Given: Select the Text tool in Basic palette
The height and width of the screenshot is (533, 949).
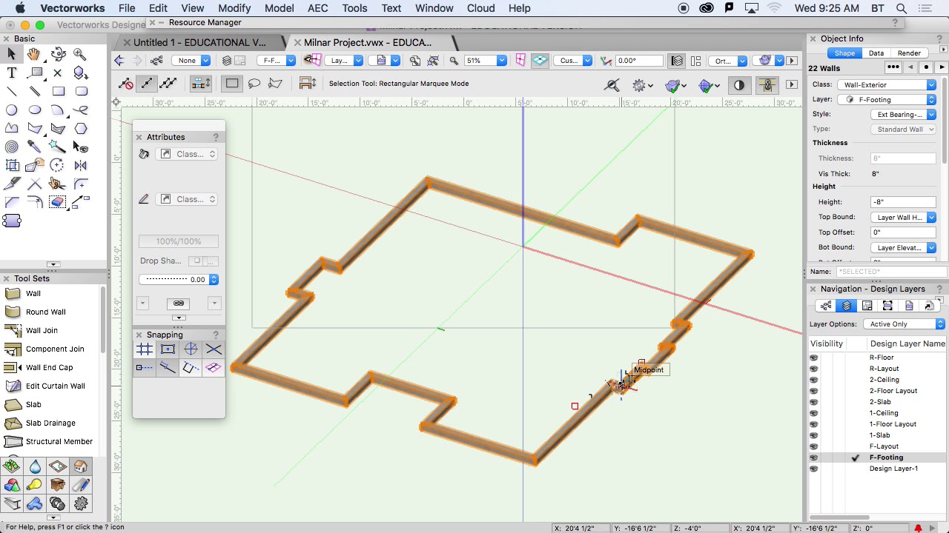Looking at the screenshot, I should 11,73.
